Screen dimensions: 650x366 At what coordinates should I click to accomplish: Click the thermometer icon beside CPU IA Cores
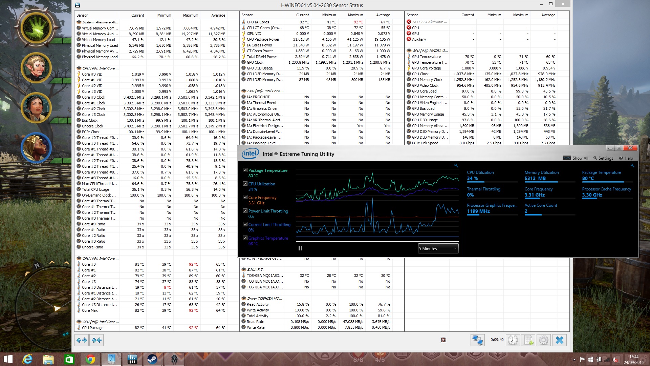[x=243, y=22]
